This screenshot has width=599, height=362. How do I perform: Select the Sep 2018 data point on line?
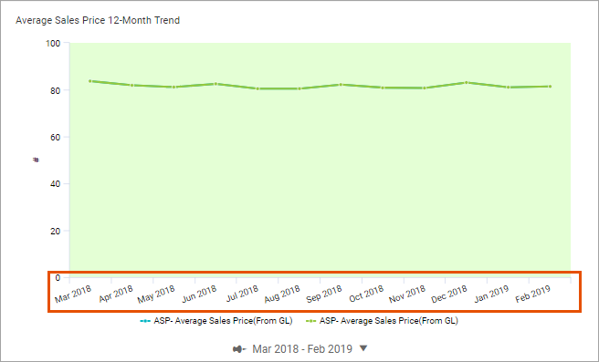click(x=341, y=84)
